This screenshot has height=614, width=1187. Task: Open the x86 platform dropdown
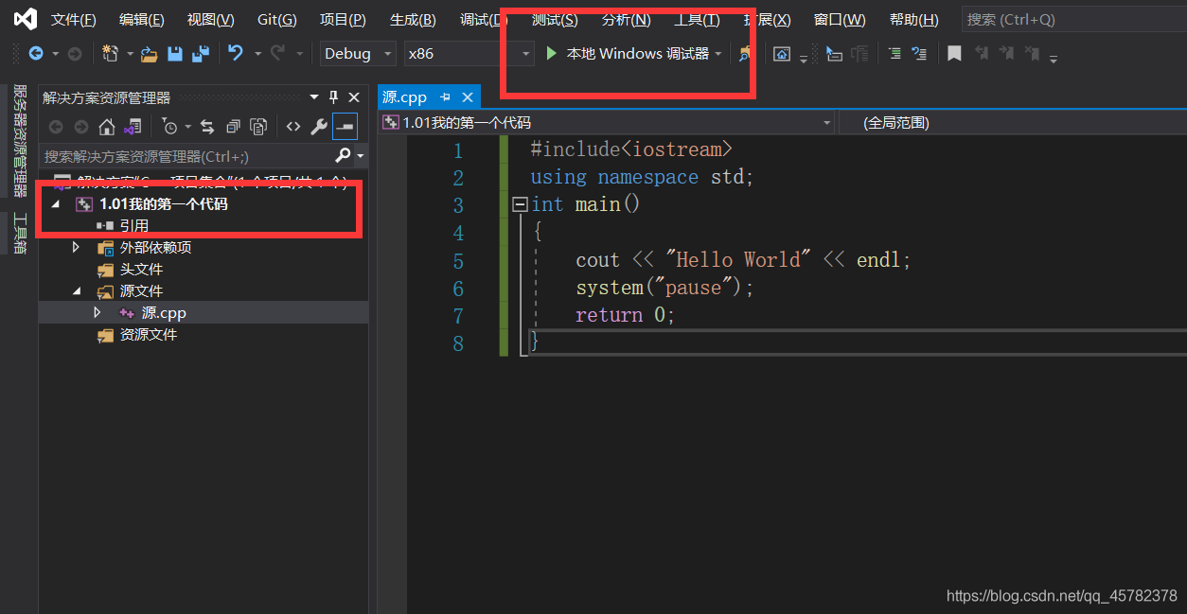point(469,54)
